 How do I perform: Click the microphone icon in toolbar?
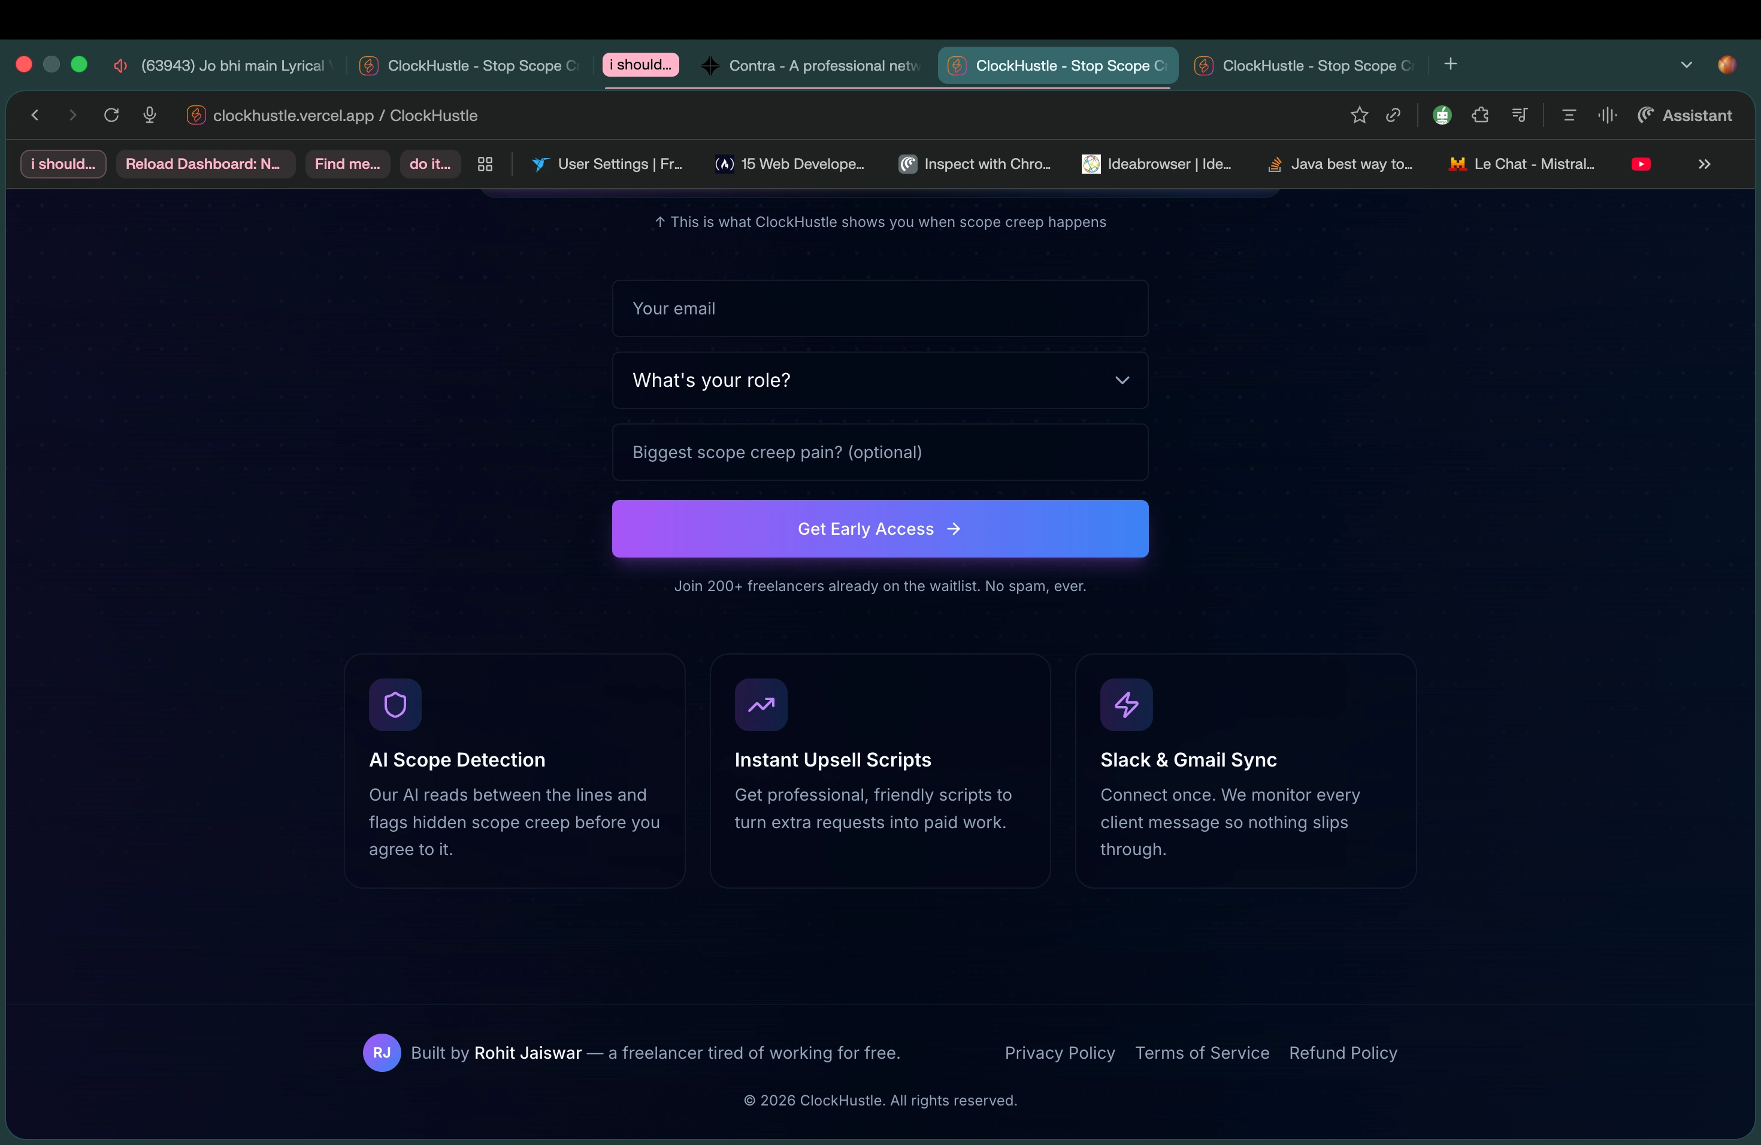tap(150, 116)
